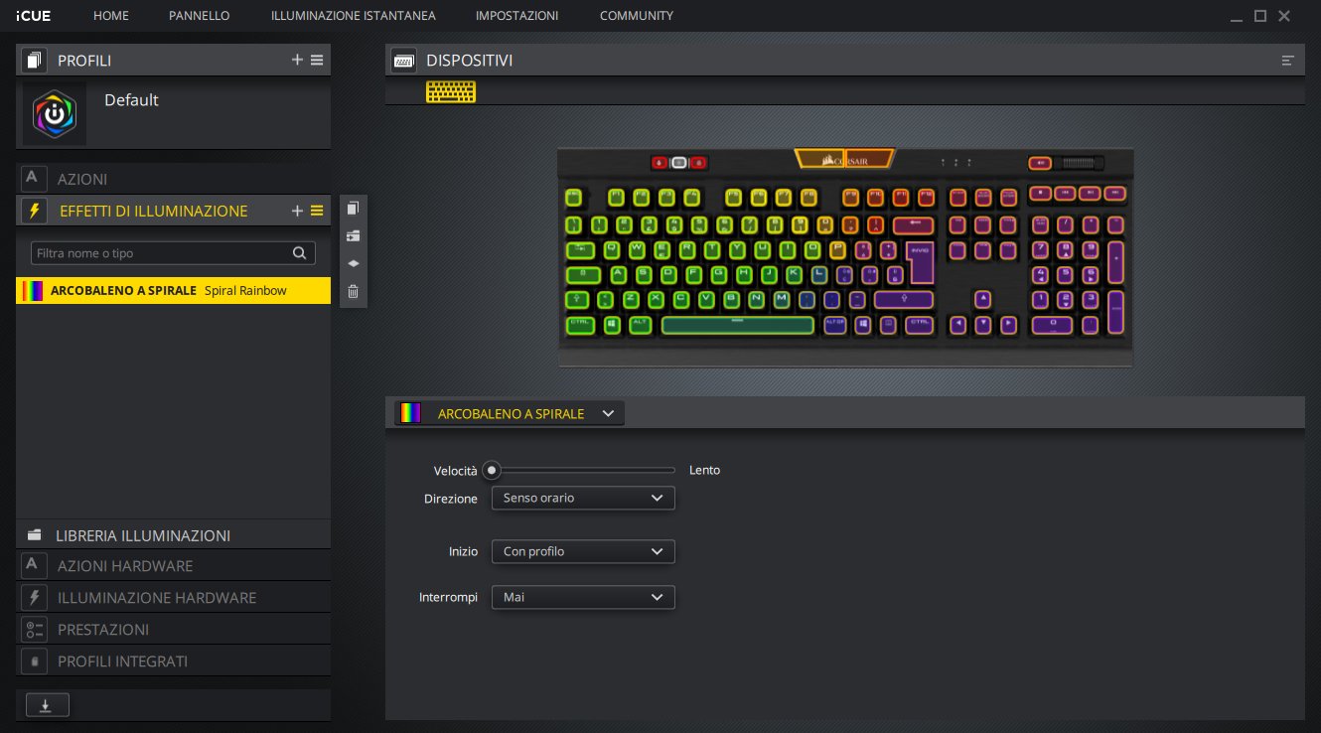Delete the selected effect with trash icon
This screenshot has width=1321, height=733.
(x=353, y=292)
